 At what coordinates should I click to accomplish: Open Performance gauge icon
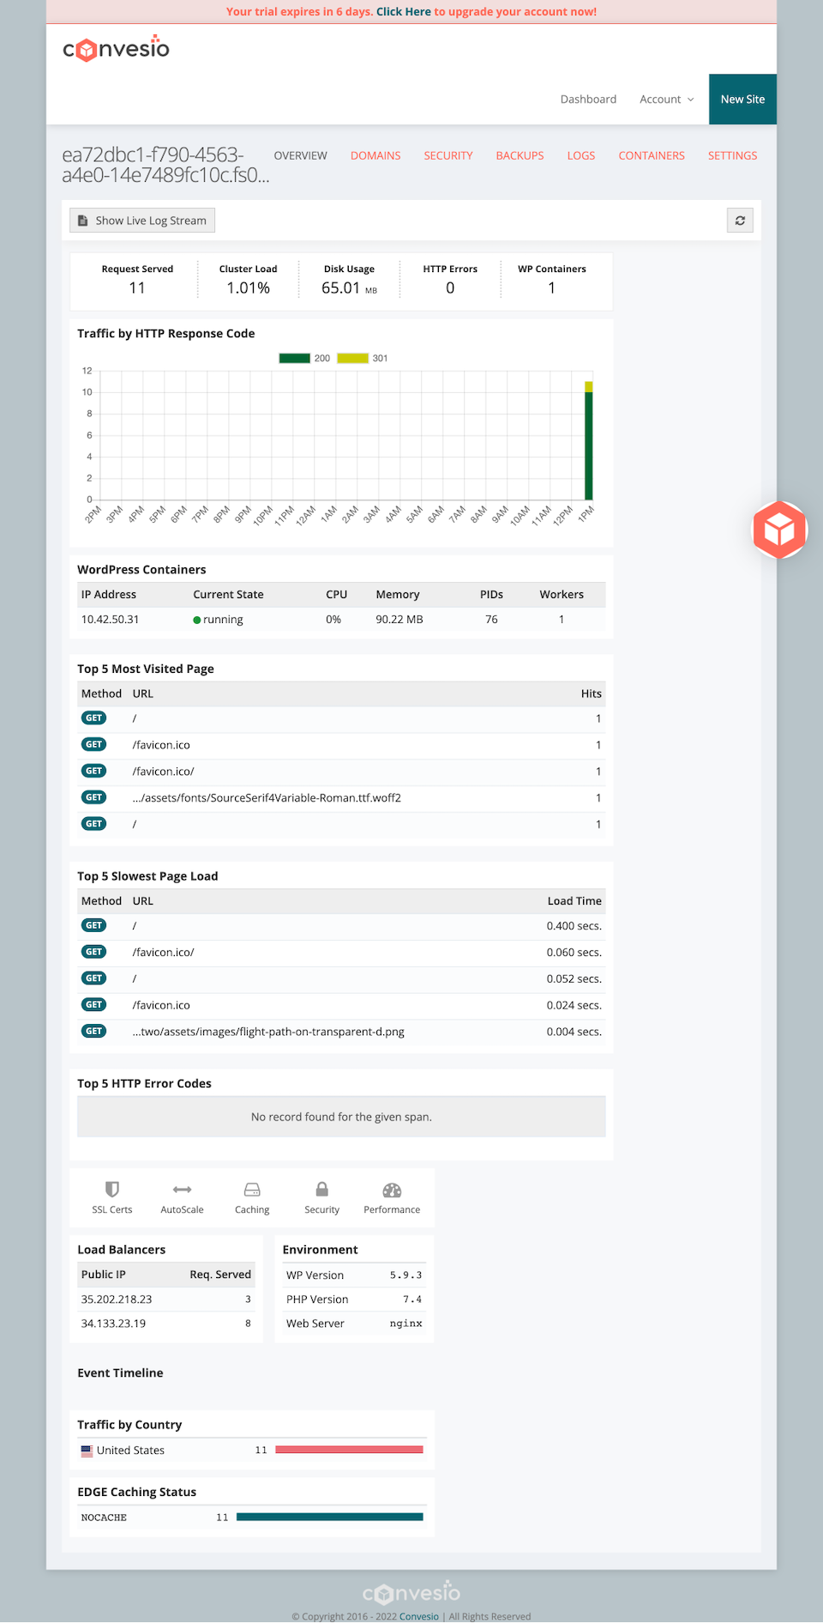(x=392, y=1190)
